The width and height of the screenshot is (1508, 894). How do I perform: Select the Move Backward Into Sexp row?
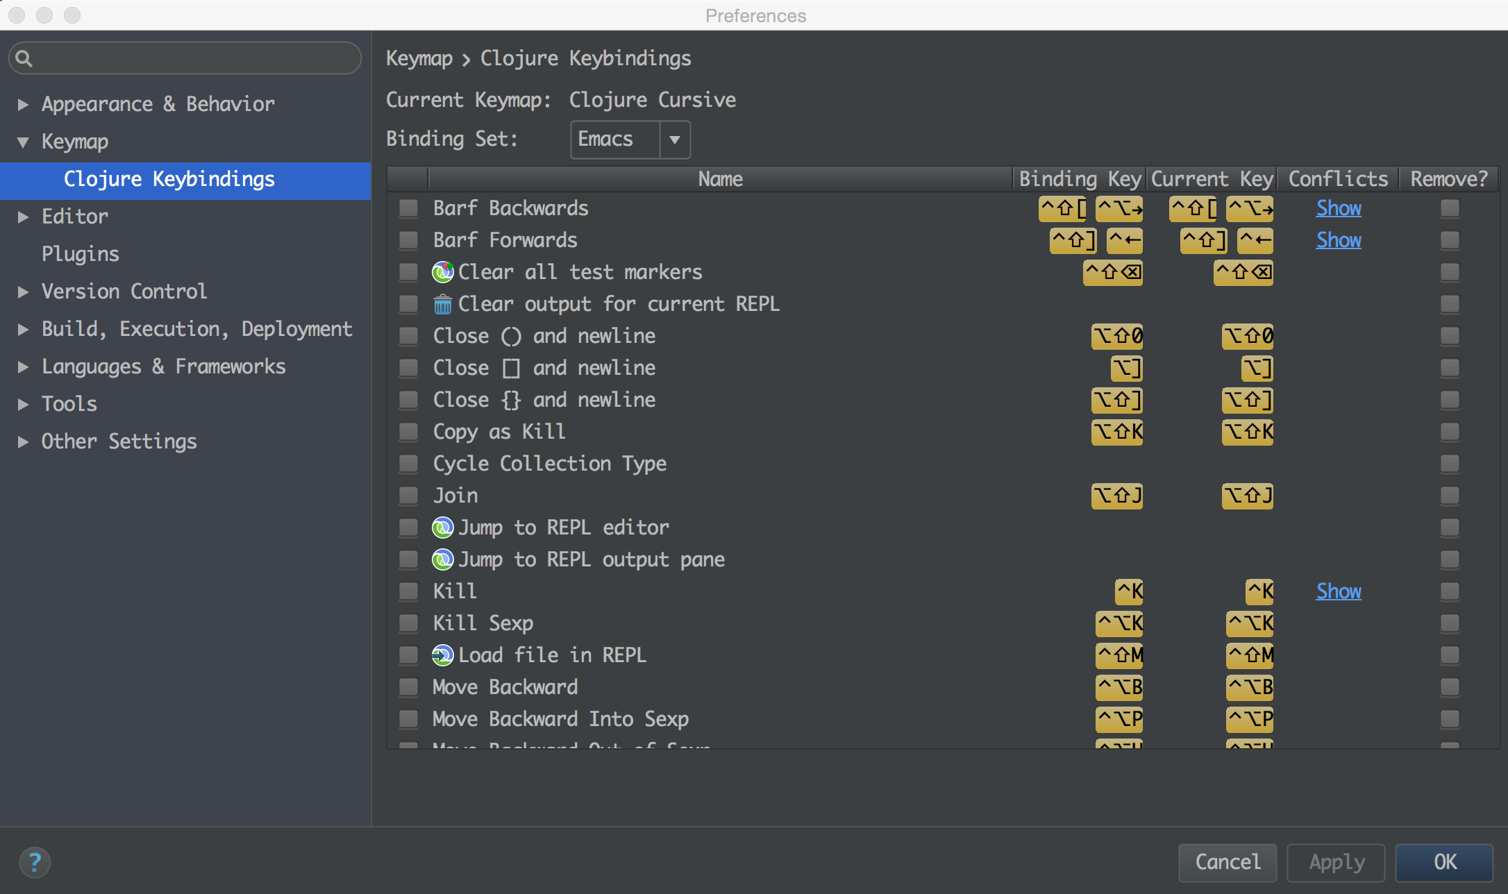[943, 719]
